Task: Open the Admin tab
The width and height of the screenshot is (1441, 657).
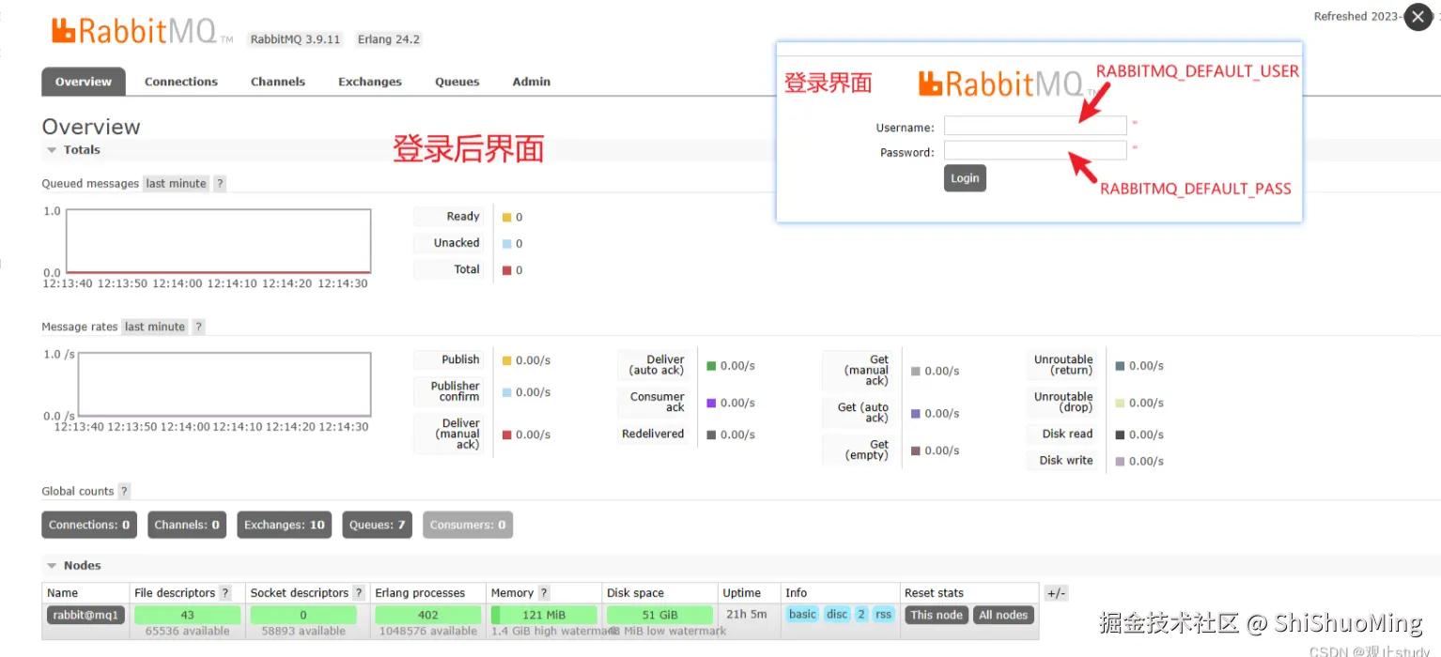Action: click(532, 82)
